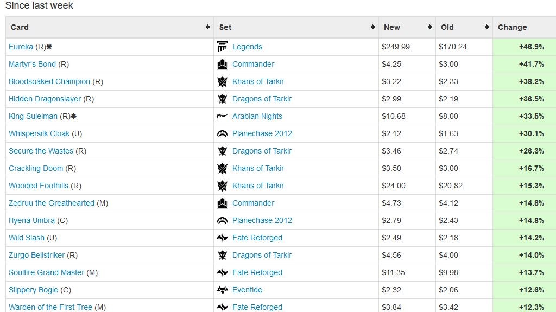Sort table by New price arrows
The image size is (556, 312).
(429, 27)
